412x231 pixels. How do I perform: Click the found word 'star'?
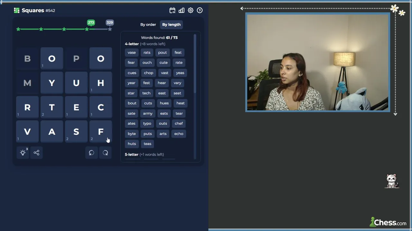point(131,93)
